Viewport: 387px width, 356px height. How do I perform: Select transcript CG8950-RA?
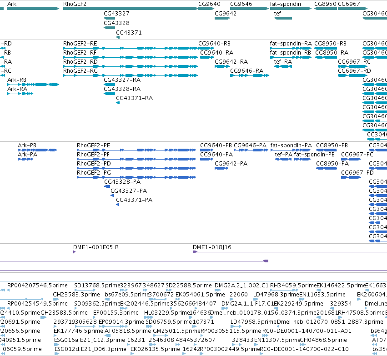point(326,57)
